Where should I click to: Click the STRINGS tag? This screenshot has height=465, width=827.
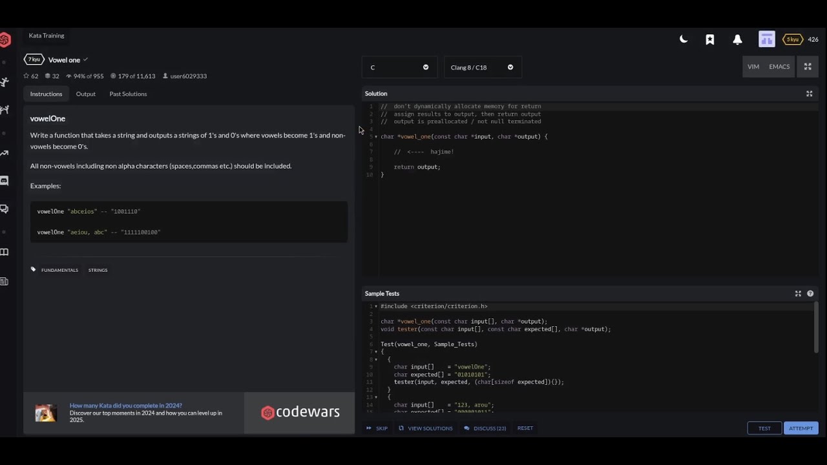coord(98,270)
